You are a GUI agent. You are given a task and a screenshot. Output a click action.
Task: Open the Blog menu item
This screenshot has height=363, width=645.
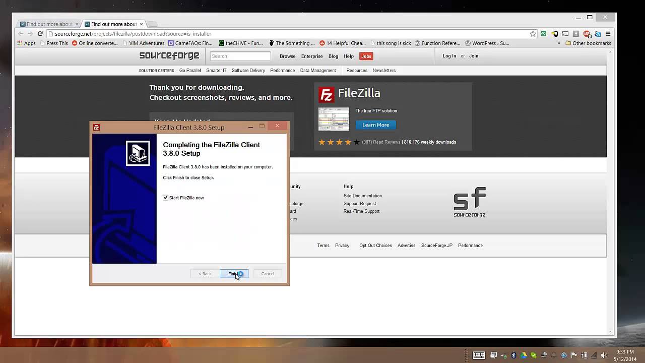pyautogui.click(x=333, y=56)
